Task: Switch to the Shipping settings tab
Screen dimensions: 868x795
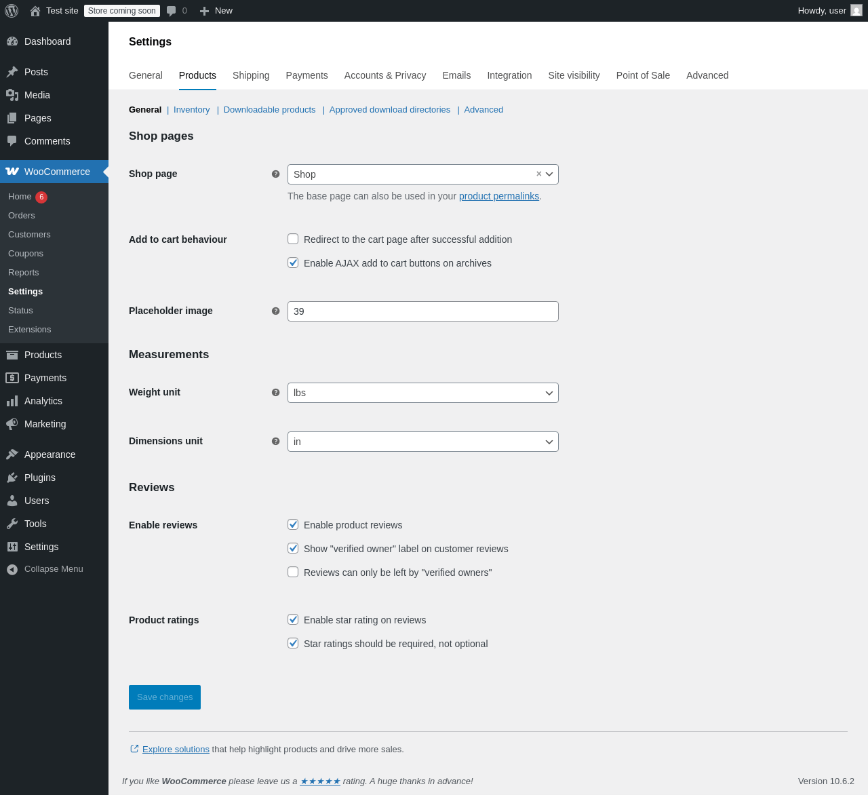Action: (x=251, y=75)
